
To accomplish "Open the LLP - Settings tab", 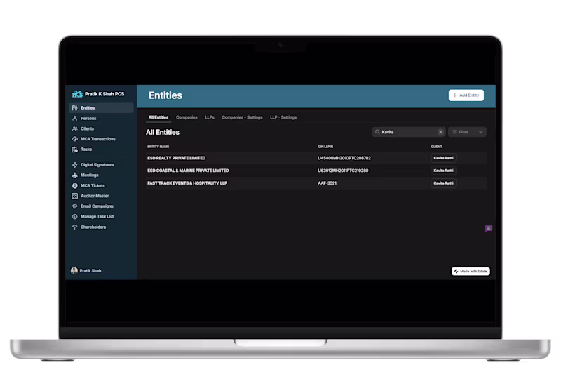I will 283,117.
